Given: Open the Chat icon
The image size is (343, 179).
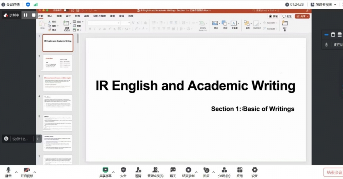Looking at the screenshot, I should point(173,170).
